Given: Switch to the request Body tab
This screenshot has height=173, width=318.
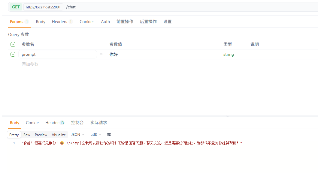Looking at the screenshot, I should [x=41, y=22].
